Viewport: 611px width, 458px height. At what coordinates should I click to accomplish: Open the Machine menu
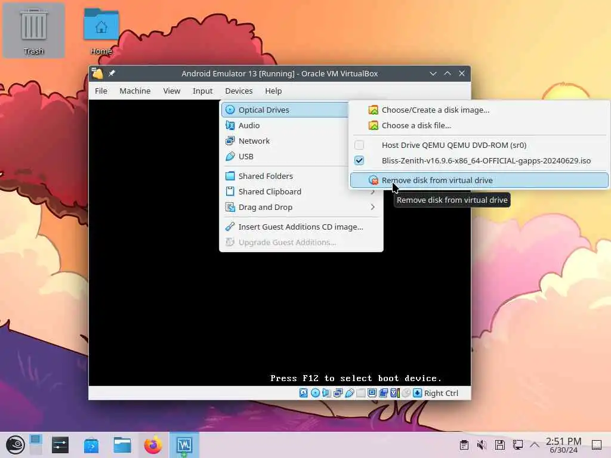[x=135, y=91]
